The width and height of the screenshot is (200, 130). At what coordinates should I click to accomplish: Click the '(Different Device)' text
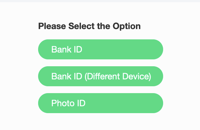click(x=118, y=77)
